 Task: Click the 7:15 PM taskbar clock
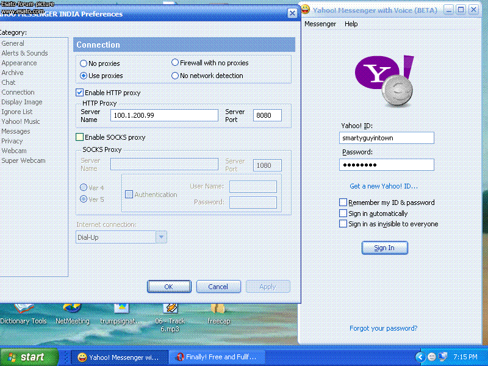point(465,357)
